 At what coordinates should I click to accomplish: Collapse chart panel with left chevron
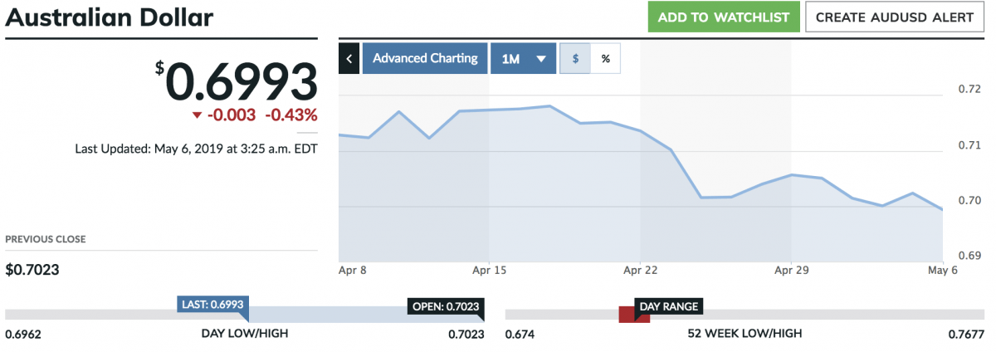[349, 59]
